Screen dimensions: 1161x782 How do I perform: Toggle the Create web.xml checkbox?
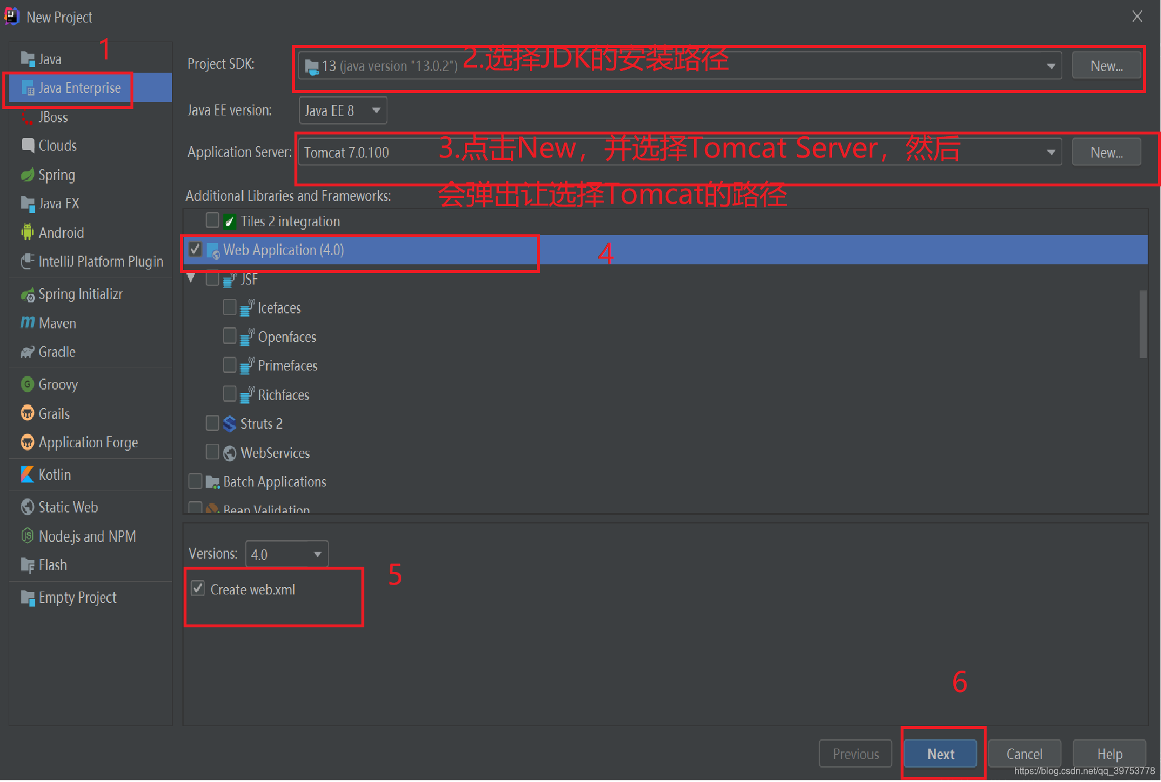[x=198, y=589]
